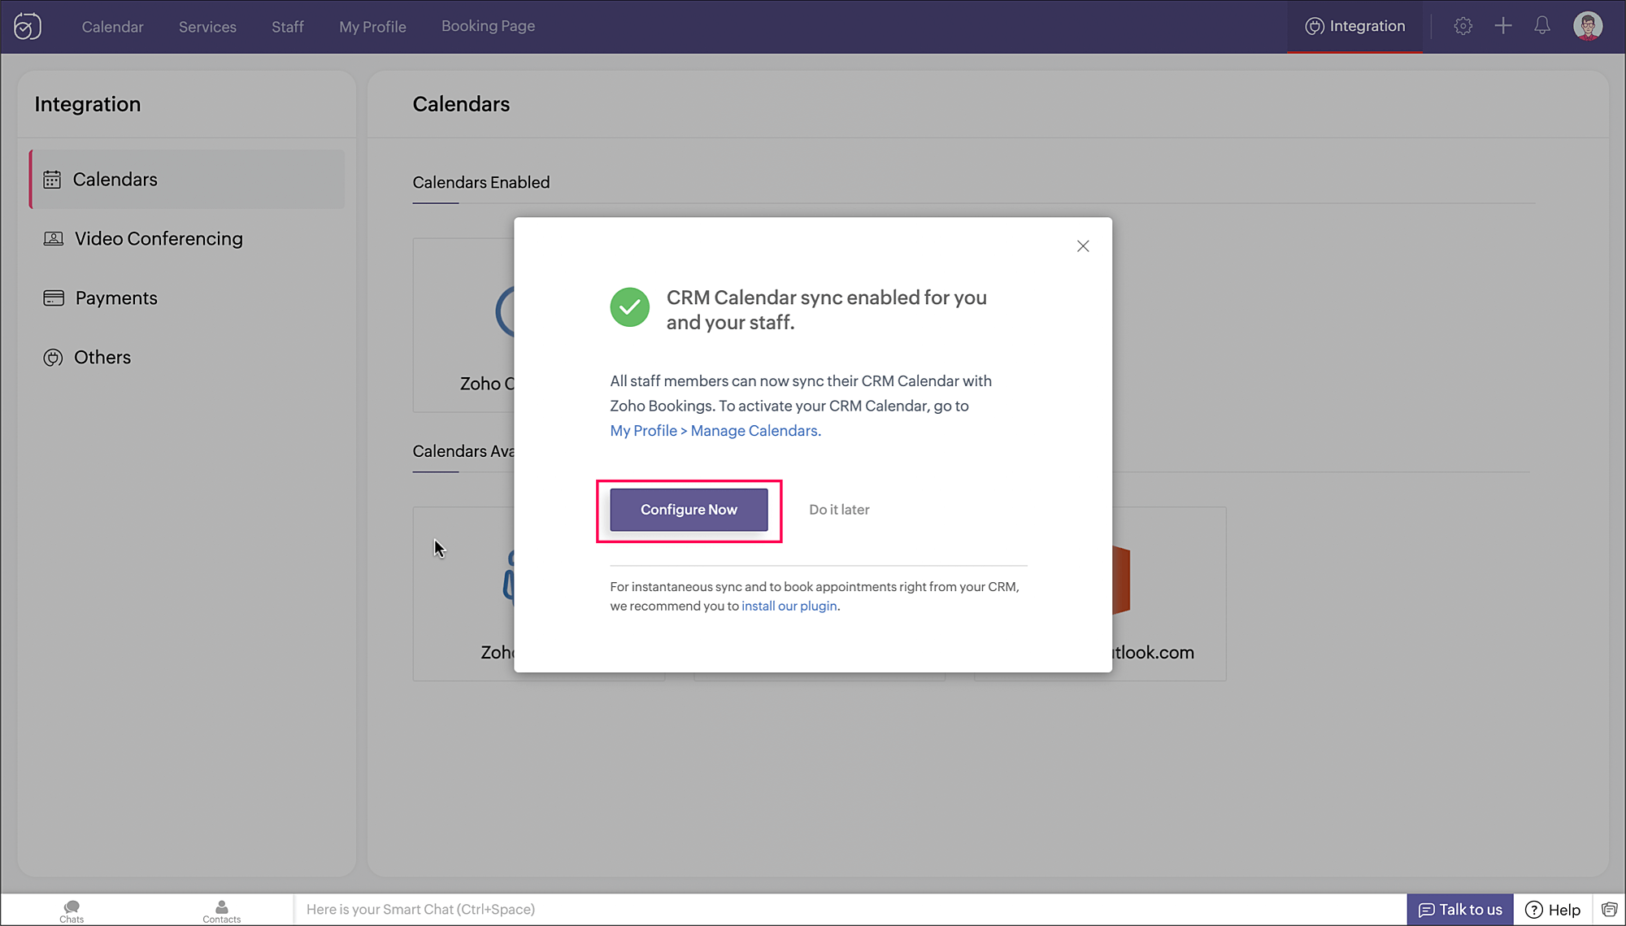Click the Payments card icon in sidebar
1626x926 pixels.
click(x=53, y=298)
